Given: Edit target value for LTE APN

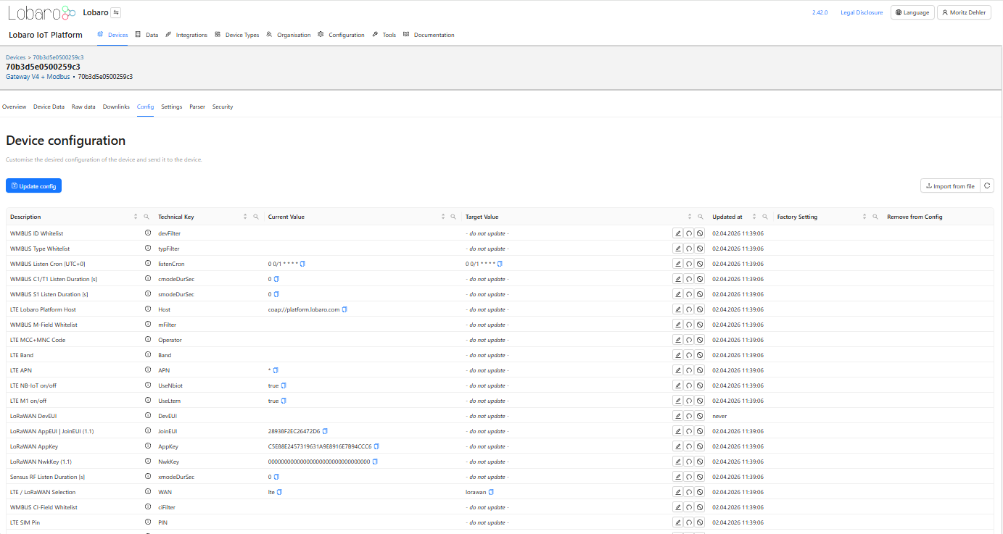Looking at the screenshot, I should (678, 370).
